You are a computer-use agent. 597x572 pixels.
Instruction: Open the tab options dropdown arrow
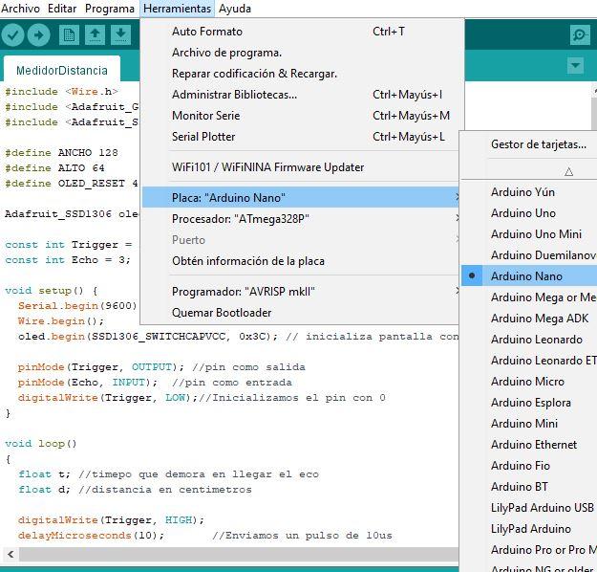coord(575,66)
